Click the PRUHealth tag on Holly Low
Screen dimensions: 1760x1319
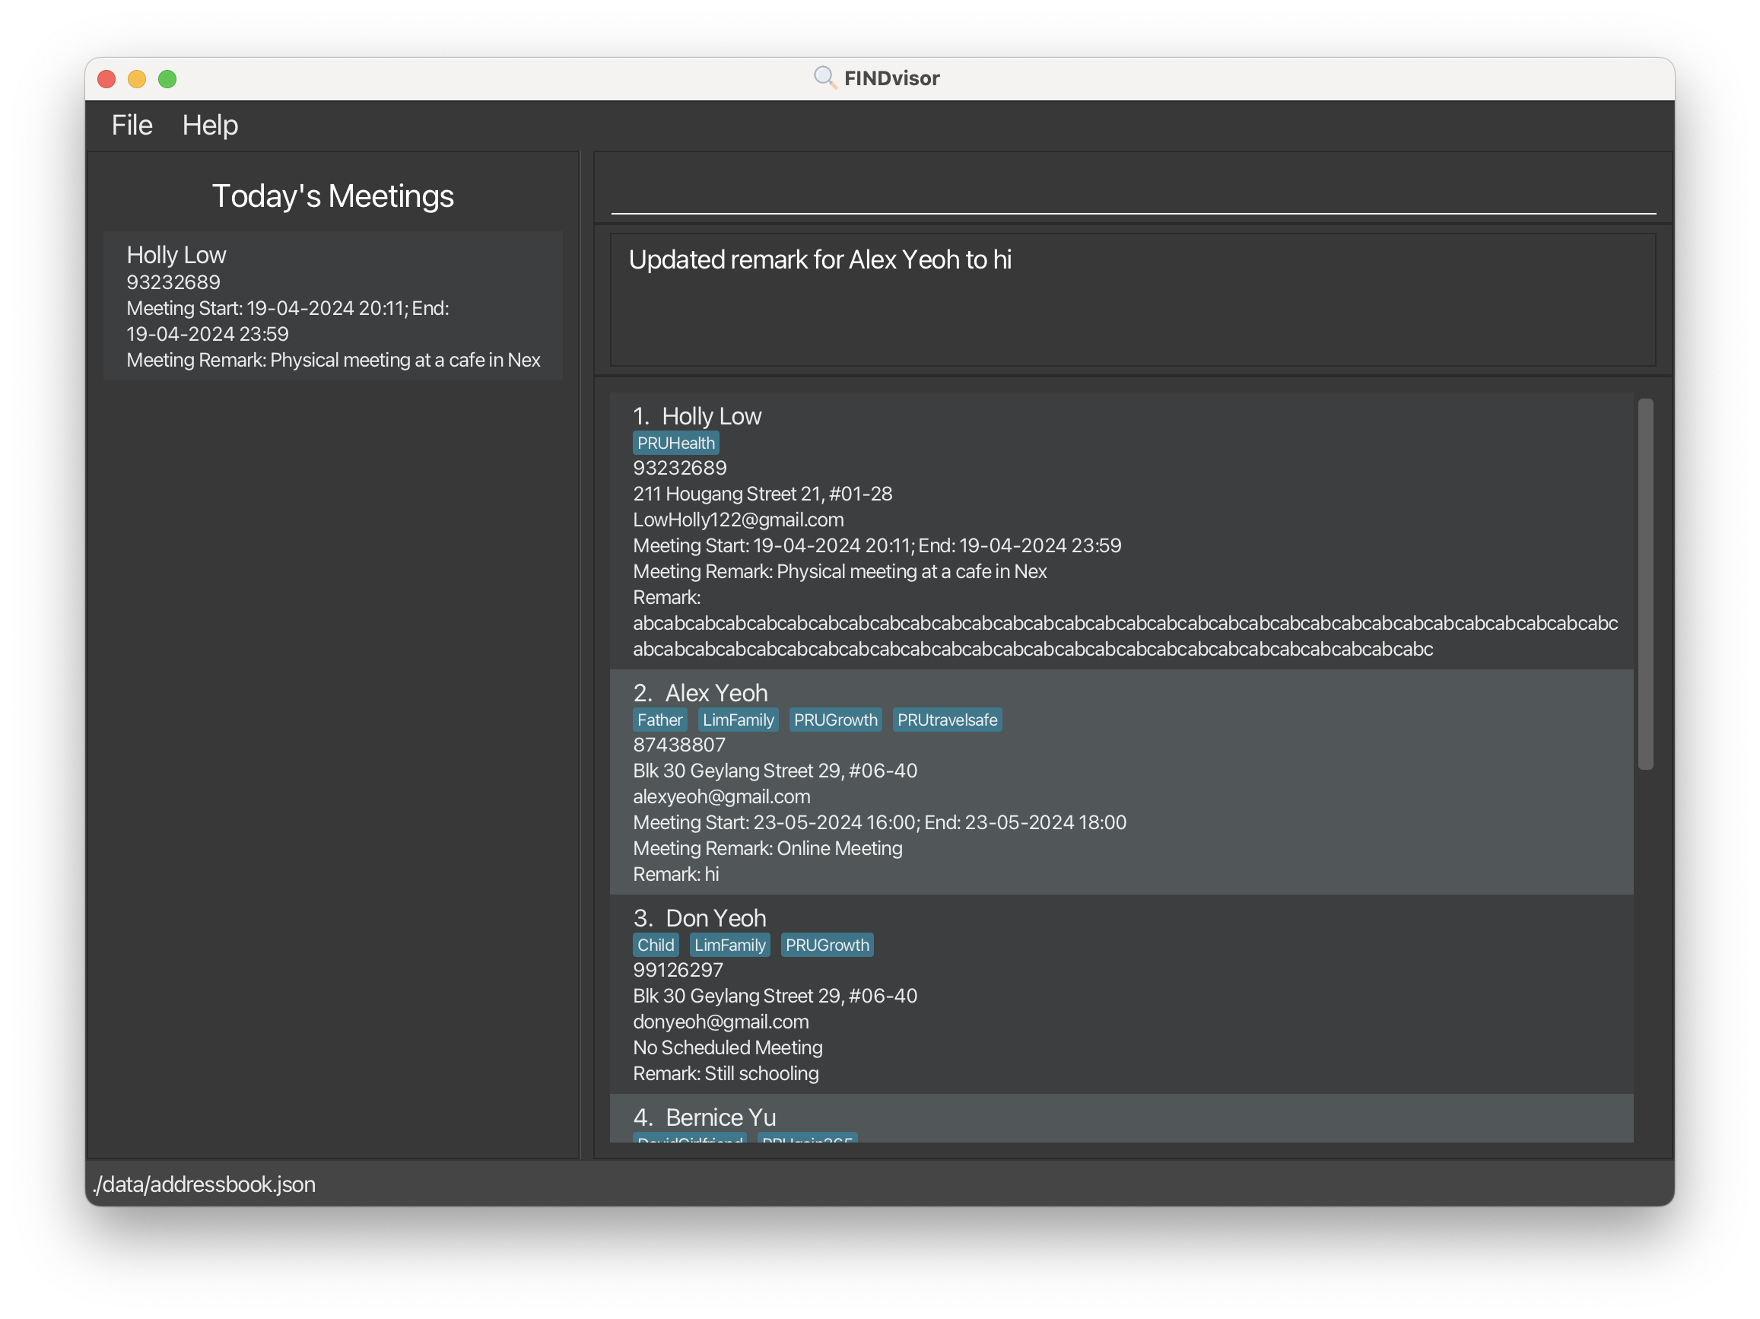click(x=675, y=443)
